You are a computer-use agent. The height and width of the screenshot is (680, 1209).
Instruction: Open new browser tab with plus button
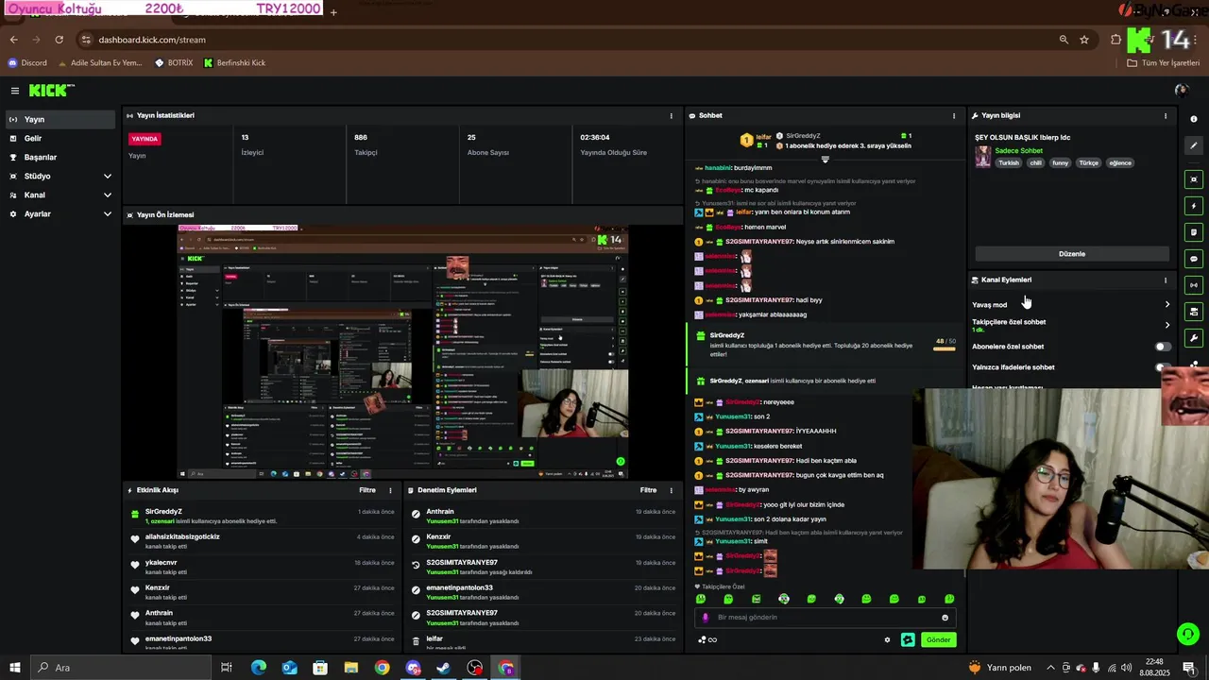pyautogui.click(x=333, y=11)
